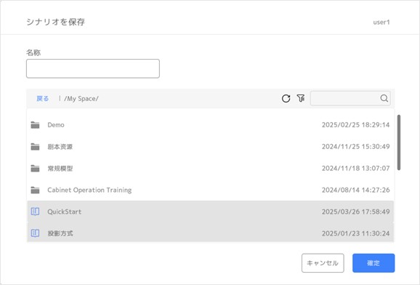Select the 剧本资源 folder icon

coord(35,147)
